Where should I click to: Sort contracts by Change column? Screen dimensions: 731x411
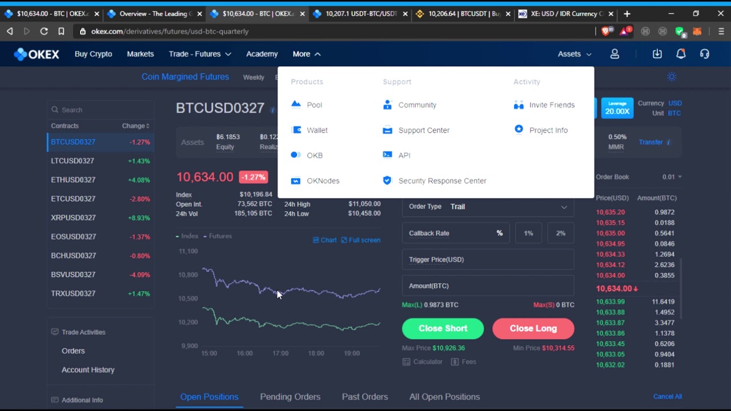coord(135,126)
